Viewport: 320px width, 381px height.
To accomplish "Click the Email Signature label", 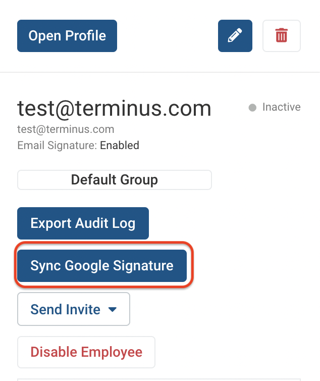I will coord(57,146).
